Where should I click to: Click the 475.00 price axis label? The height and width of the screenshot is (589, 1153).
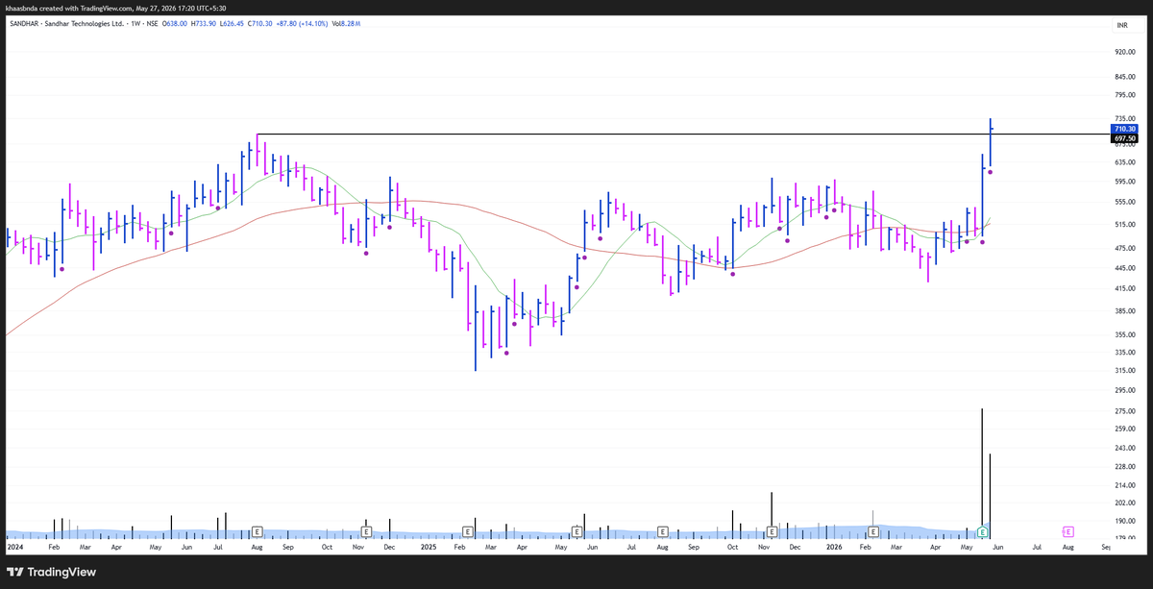(x=1125, y=248)
